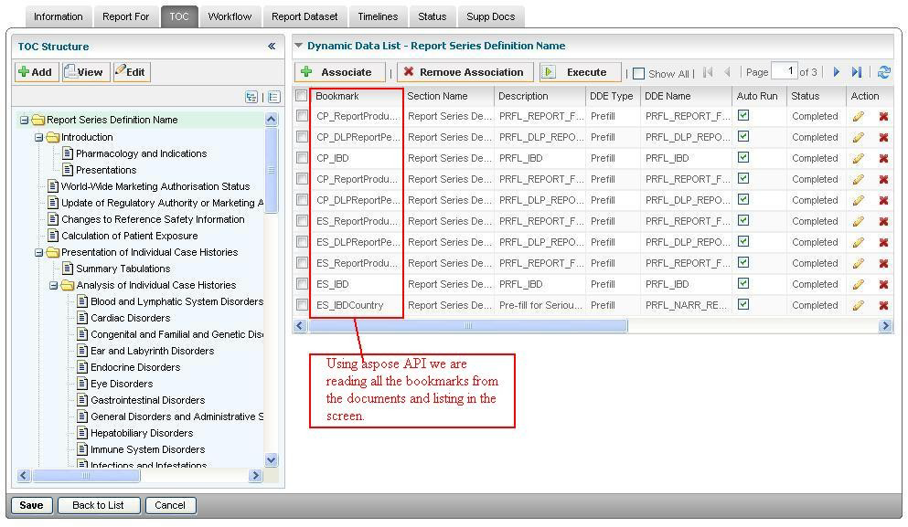Image resolution: width=908 pixels, height=527 pixels.
Task: Click the TOC tree horizontal scrollbar thumb
Action: pyautogui.click(x=86, y=476)
